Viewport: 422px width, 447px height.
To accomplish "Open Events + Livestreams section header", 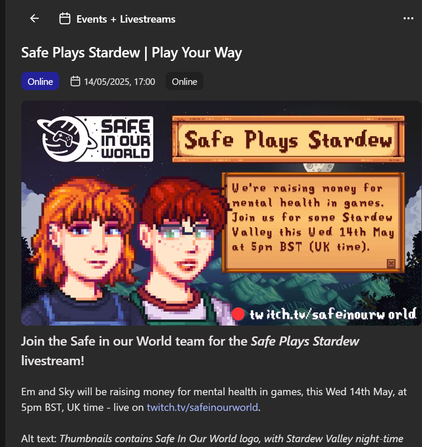I will pyautogui.click(x=126, y=19).
